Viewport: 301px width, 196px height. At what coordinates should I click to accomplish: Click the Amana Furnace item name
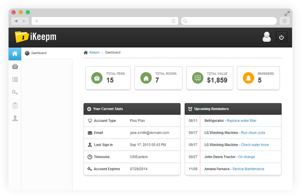coord(217,169)
